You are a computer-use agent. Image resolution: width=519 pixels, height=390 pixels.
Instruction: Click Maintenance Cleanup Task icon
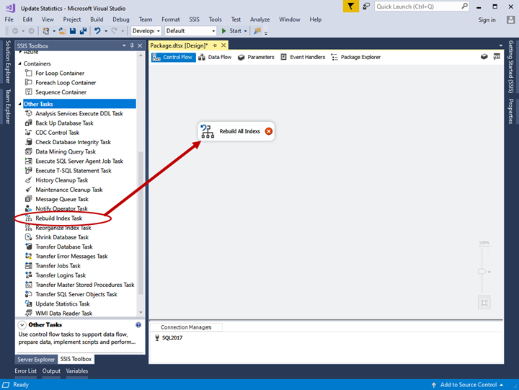29,190
